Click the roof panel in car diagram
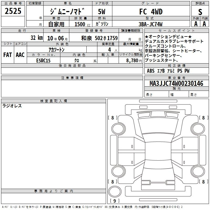210x210 pixels. 158,151
